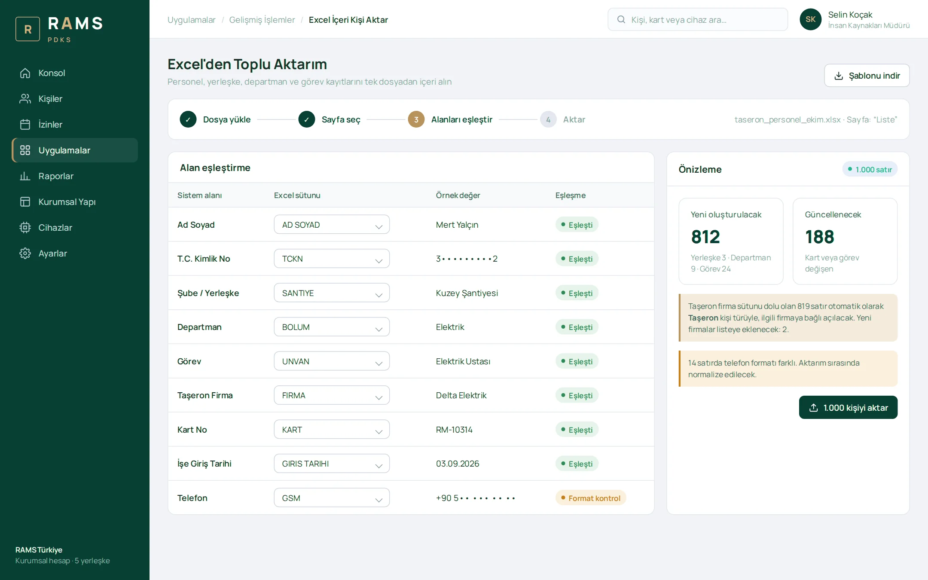Click the download icon in Şablonu indir
Viewport: 928px width, 580px height.
[x=838, y=76]
